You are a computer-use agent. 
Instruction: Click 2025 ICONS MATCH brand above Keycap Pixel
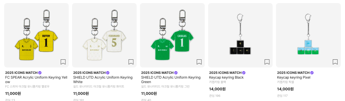(x=293, y=73)
